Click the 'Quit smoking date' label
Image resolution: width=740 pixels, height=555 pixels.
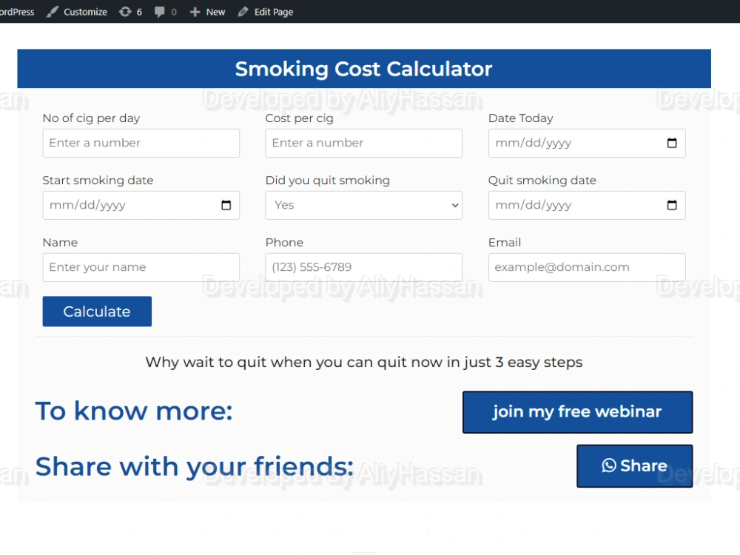(542, 181)
